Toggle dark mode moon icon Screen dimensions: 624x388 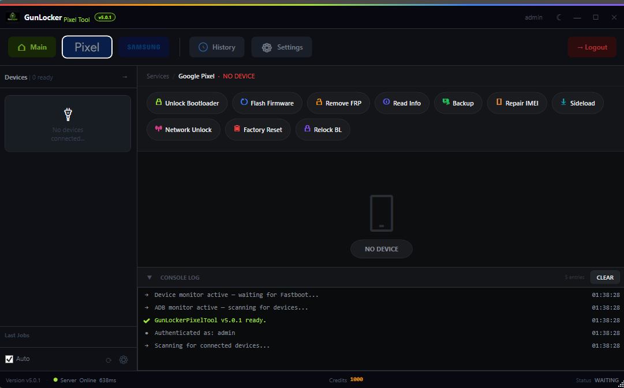(x=559, y=17)
